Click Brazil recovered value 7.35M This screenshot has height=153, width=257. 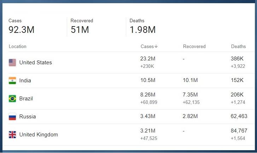191,95
